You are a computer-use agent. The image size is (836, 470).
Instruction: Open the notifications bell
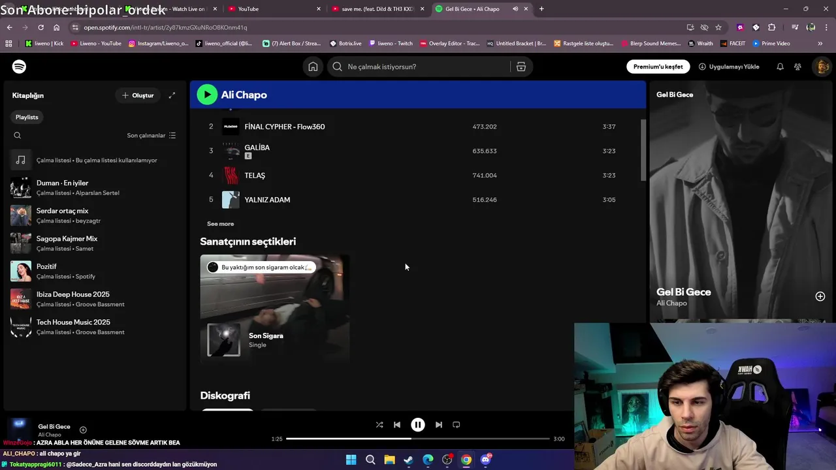click(x=780, y=67)
